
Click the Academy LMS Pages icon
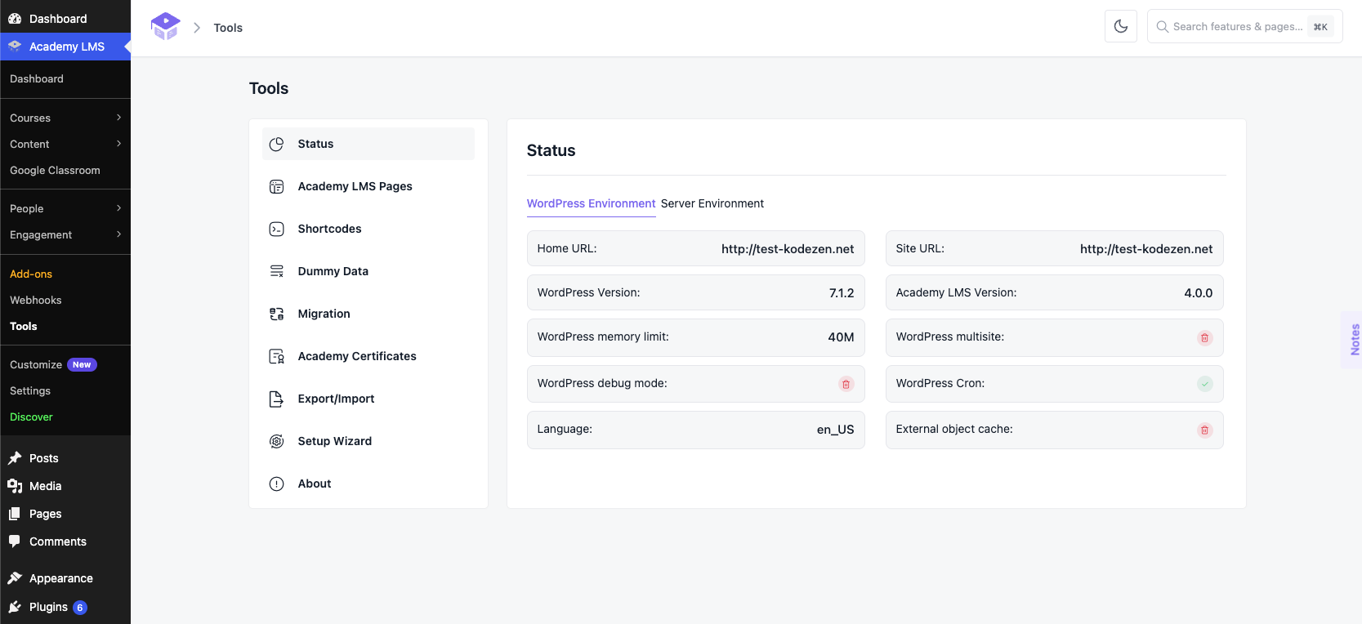click(277, 186)
